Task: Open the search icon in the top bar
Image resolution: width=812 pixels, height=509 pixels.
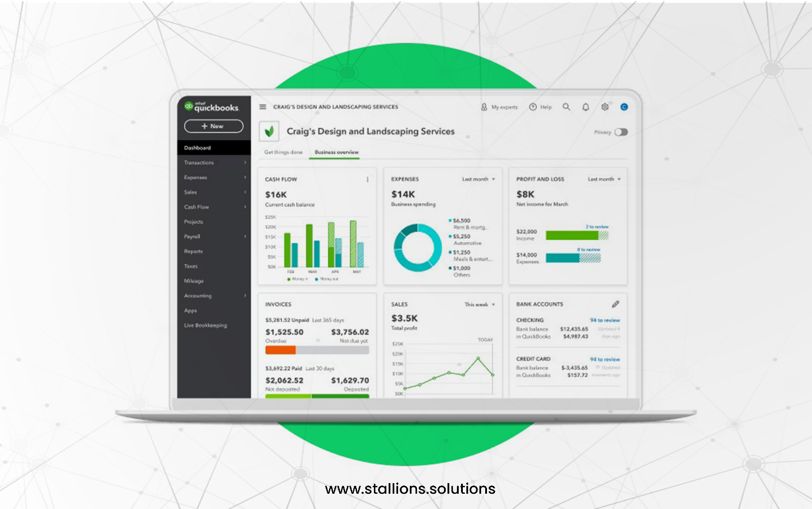Action: click(x=566, y=107)
